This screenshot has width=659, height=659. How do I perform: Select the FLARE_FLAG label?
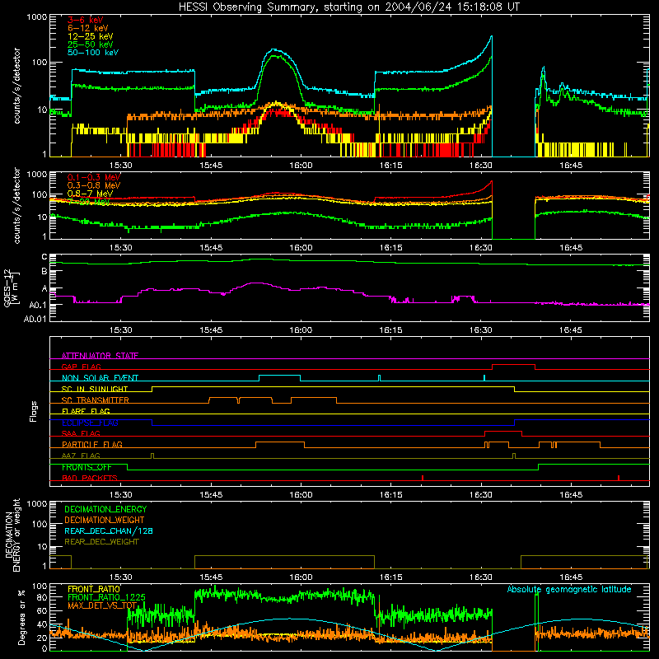tap(86, 411)
